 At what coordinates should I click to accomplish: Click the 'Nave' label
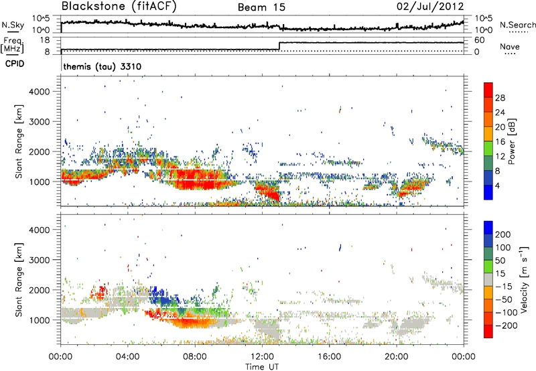[510, 46]
